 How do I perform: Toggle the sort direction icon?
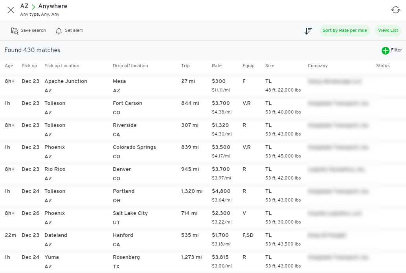[x=308, y=31]
